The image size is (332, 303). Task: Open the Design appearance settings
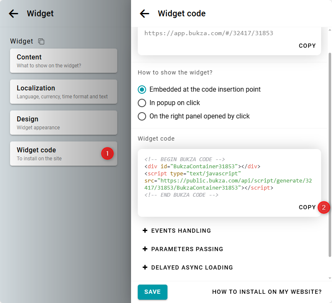pos(64,123)
